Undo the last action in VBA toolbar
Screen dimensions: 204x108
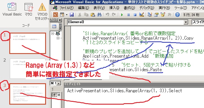point(107,15)
